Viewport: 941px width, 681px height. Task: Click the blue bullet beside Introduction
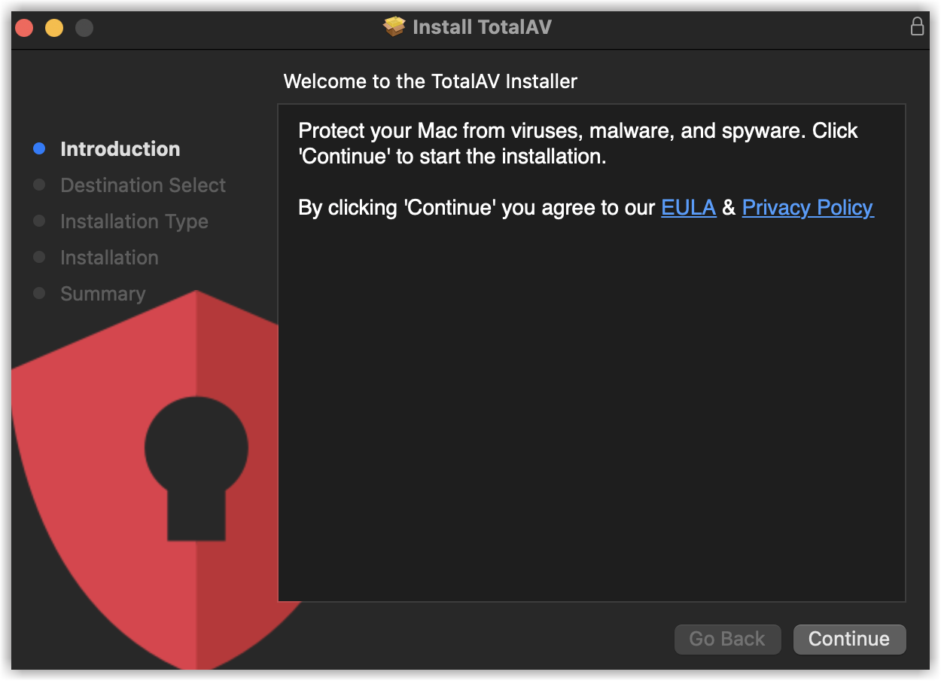(40, 149)
